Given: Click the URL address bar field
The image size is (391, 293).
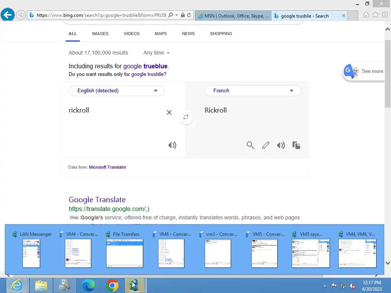Looking at the screenshot, I should coord(101,15).
